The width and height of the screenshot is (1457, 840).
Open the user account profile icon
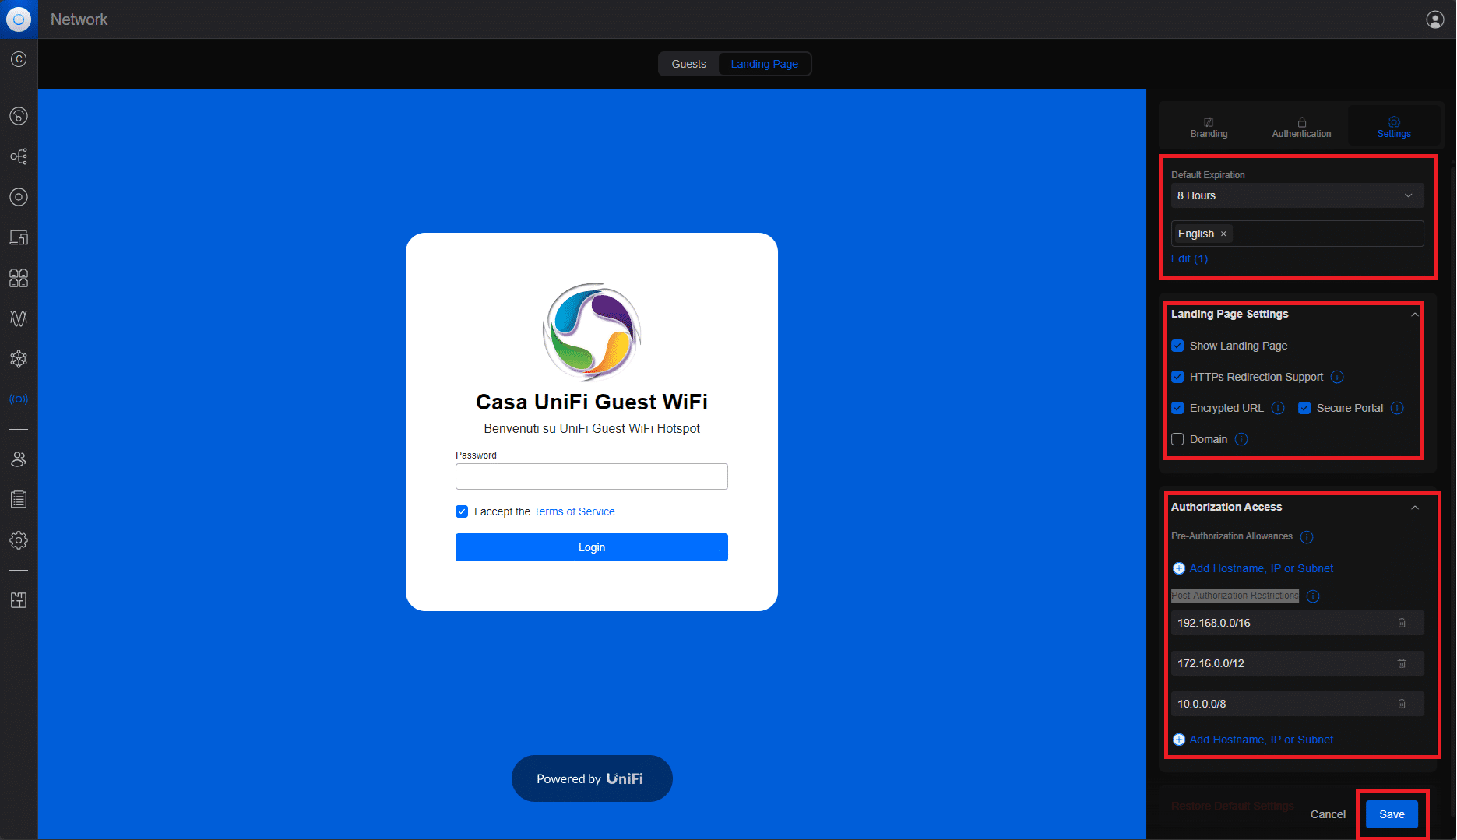(x=1434, y=19)
